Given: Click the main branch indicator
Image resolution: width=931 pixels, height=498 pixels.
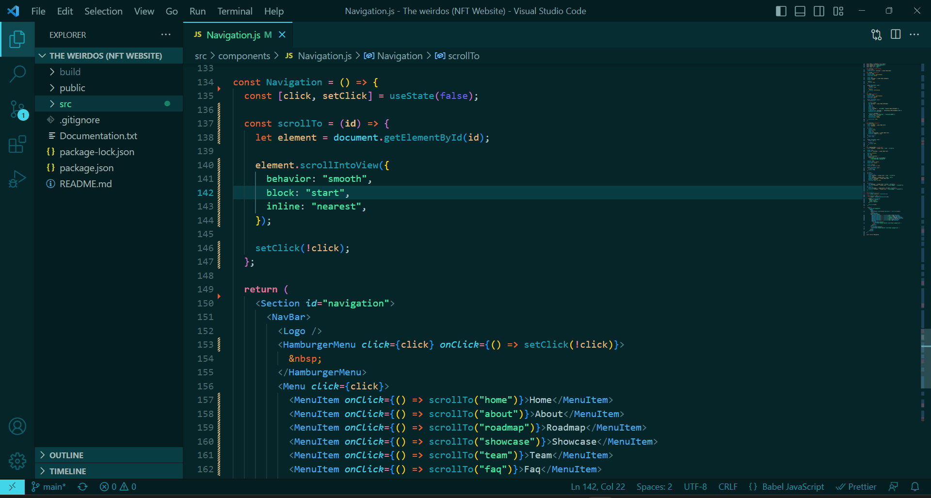Looking at the screenshot, I should click(48, 487).
